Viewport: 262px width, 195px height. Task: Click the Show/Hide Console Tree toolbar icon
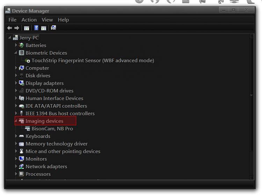pos(27,28)
